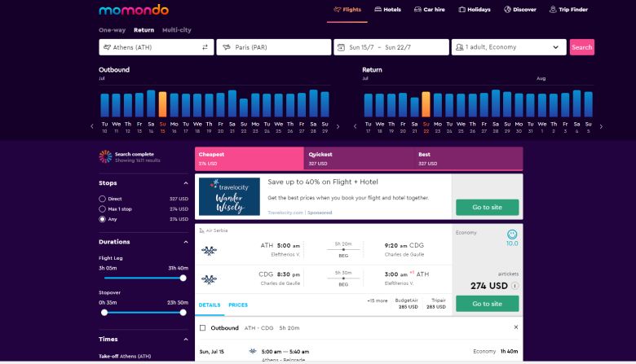Open the momondo logo homepage
Image resolution: width=636 pixels, height=364 pixels.
coord(134,10)
